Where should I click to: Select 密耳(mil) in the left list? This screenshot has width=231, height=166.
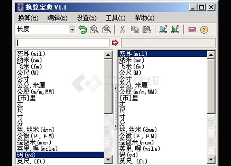60,54
